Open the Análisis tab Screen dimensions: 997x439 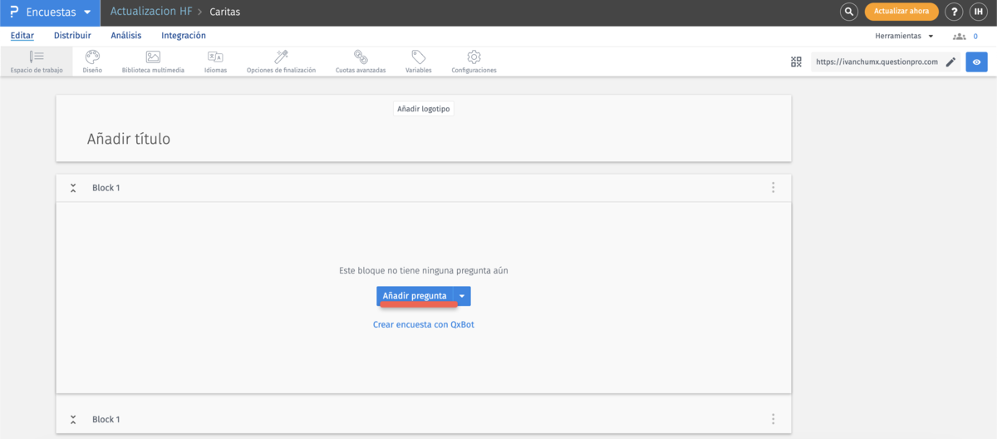[126, 36]
